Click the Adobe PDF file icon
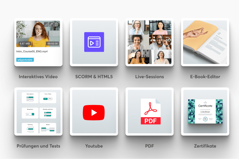Viewport: 239px width, 159px height. [151, 111]
